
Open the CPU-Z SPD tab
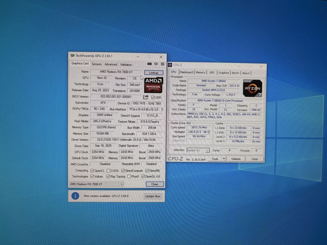(212, 73)
